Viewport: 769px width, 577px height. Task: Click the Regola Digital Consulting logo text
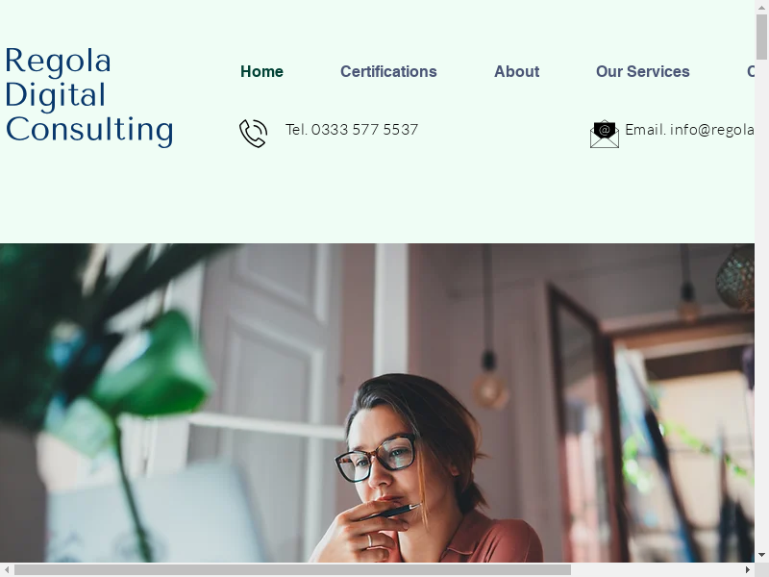coord(88,95)
